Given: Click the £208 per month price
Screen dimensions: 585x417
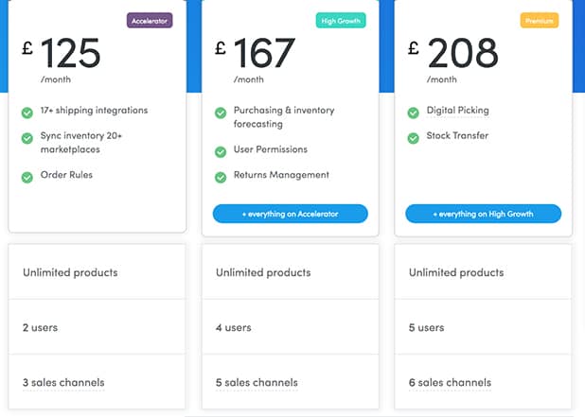Looking at the screenshot, I should point(454,55).
